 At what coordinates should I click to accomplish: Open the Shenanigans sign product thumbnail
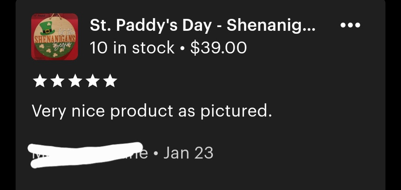click(55, 36)
